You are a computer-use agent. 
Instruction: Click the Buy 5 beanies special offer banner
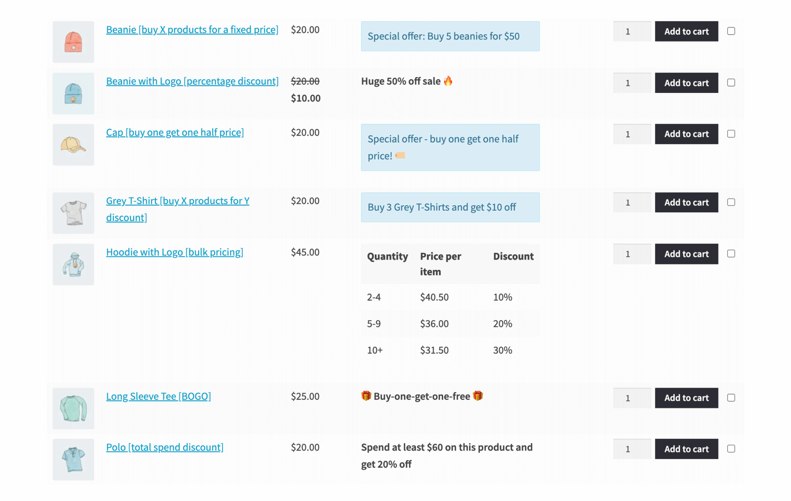click(x=450, y=36)
